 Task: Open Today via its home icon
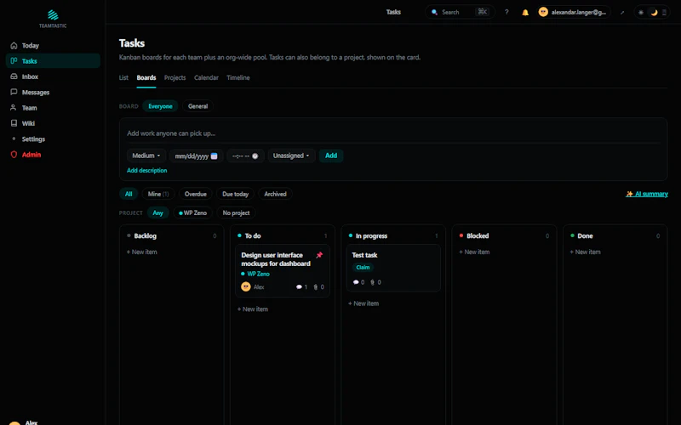point(14,46)
